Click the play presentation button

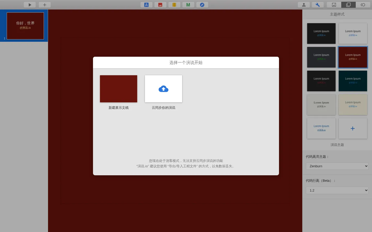point(30,5)
